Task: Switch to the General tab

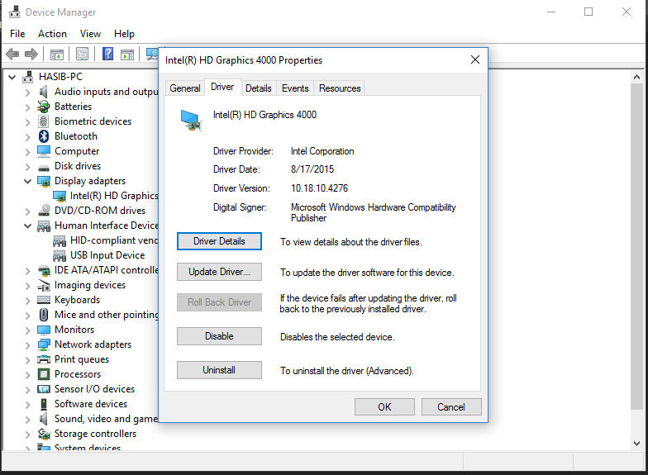Action: point(185,88)
